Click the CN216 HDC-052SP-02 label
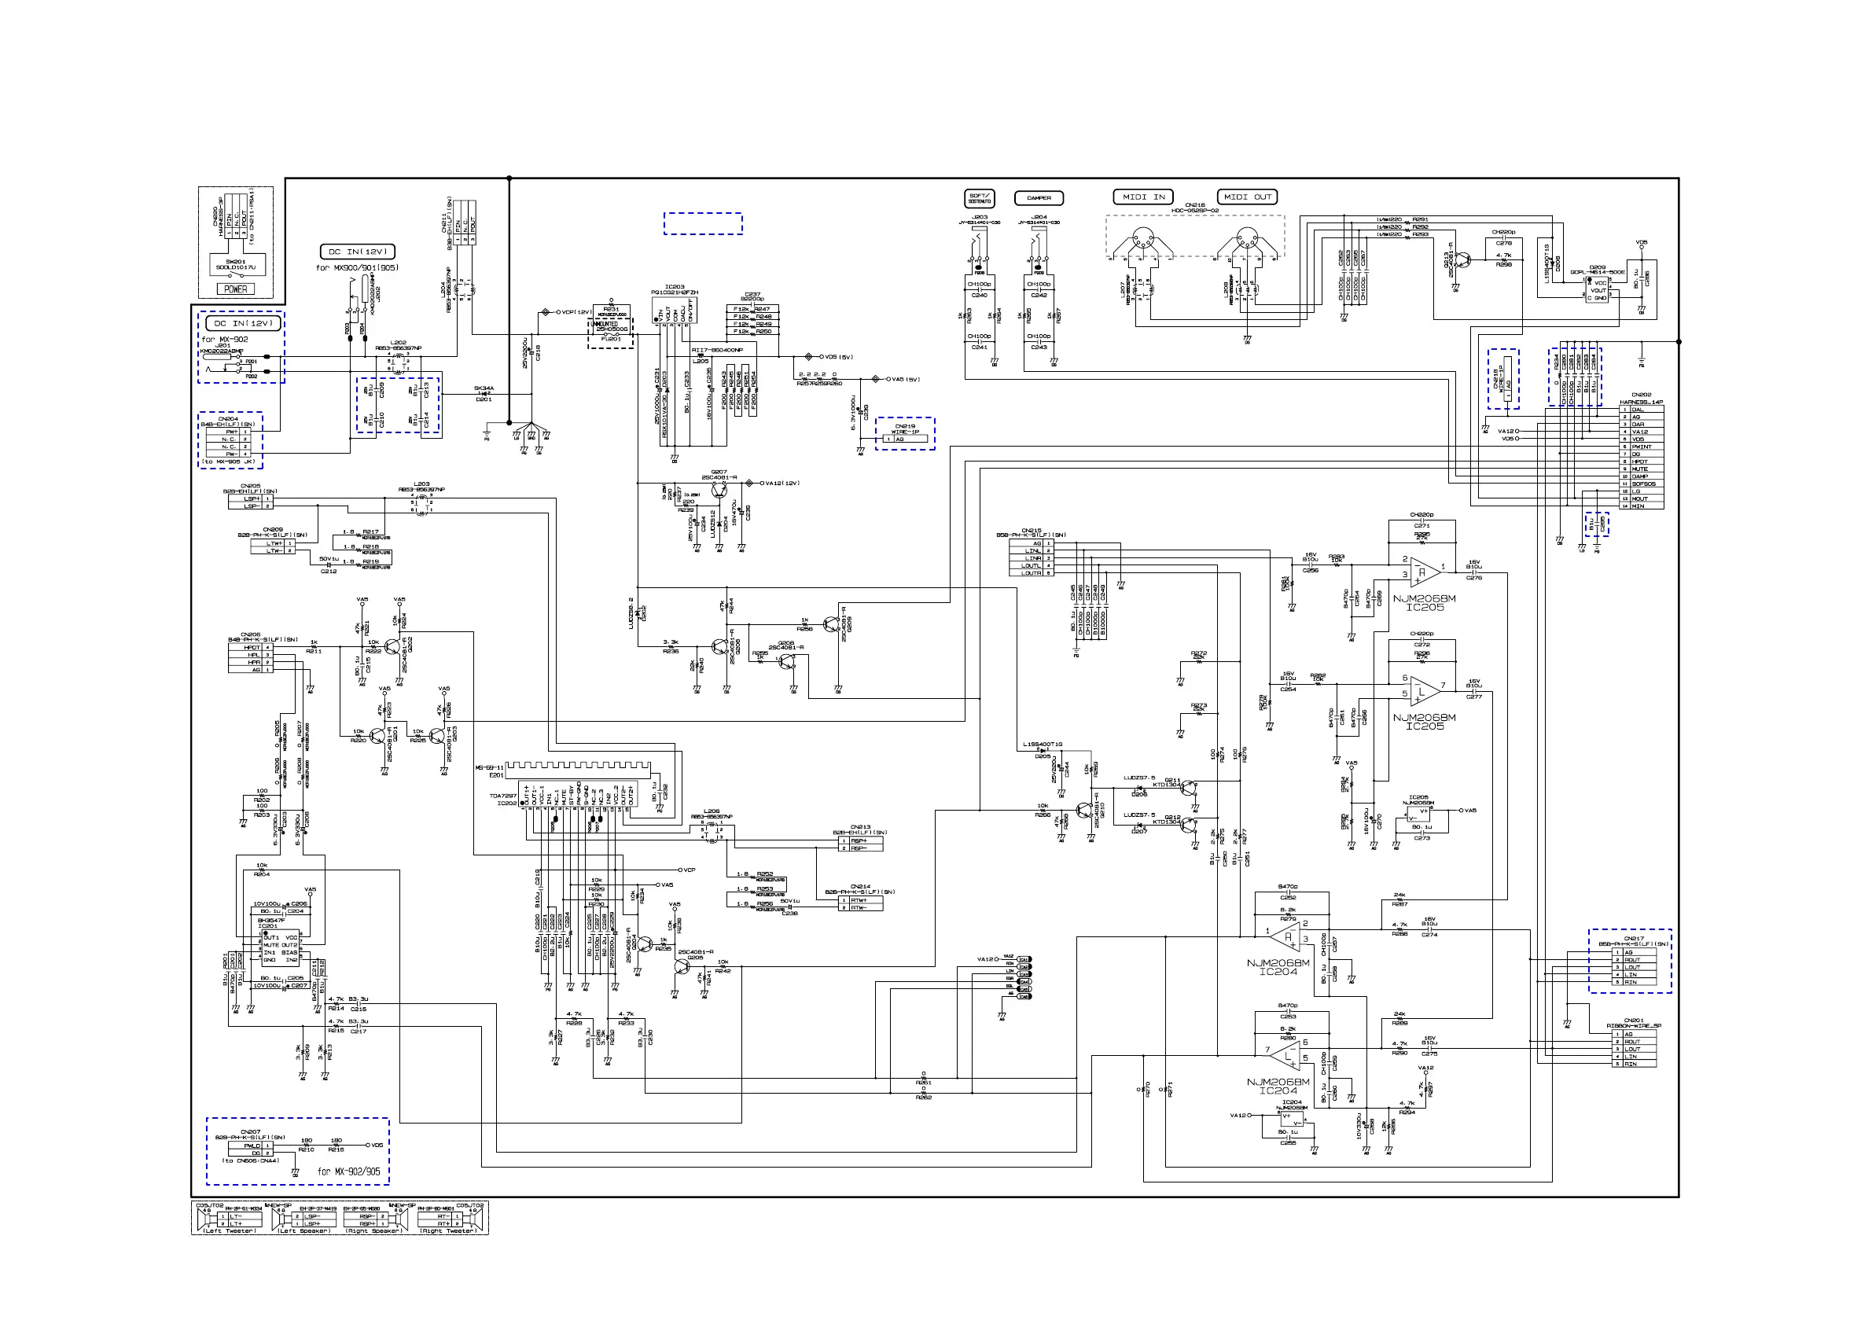The image size is (1872, 1324). pos(1195,208)
